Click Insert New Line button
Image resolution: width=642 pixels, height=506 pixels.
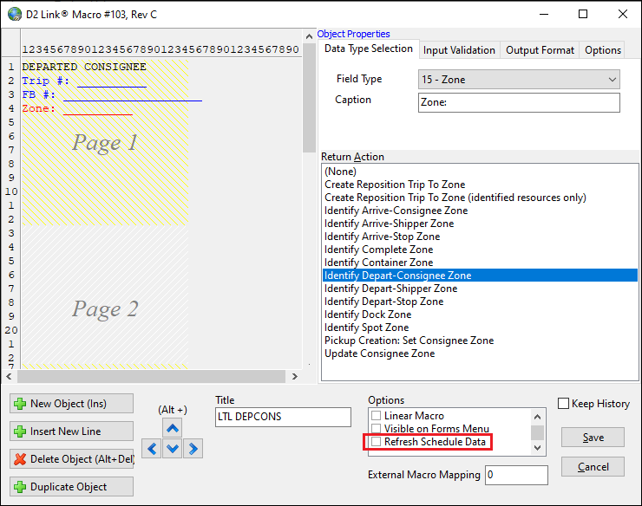(71, 431)
